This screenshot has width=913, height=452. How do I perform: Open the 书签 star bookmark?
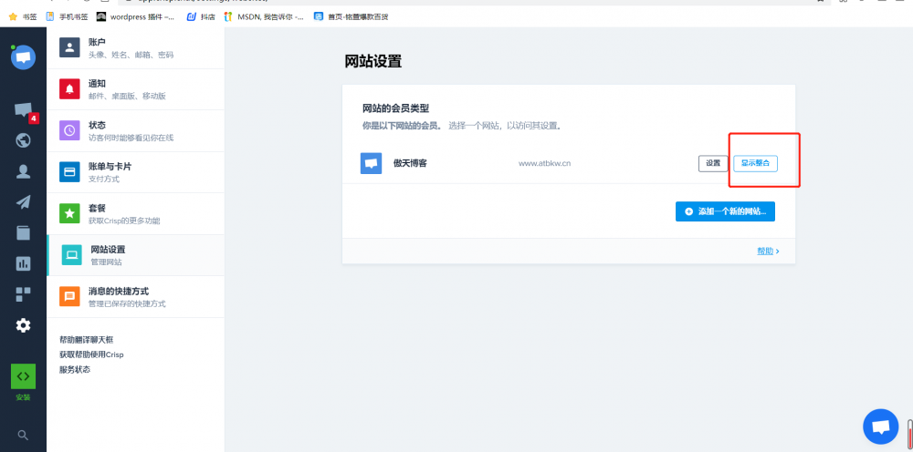click(23, 16)
